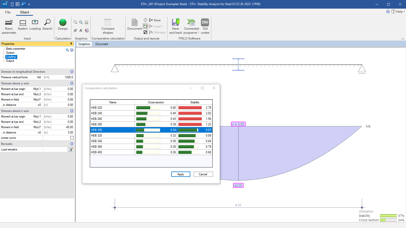Open the Load remarks edit button
Image resolution: width=406 pixels, height=228 pixels.
71,149
